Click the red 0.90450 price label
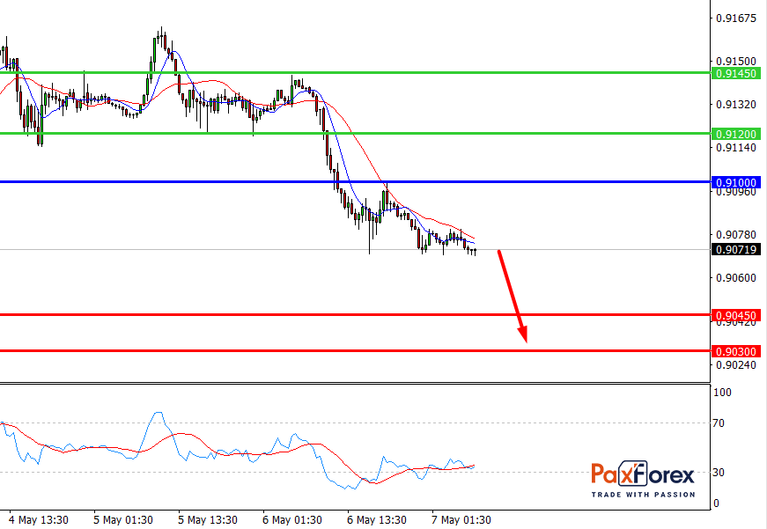 pos(736,315)
